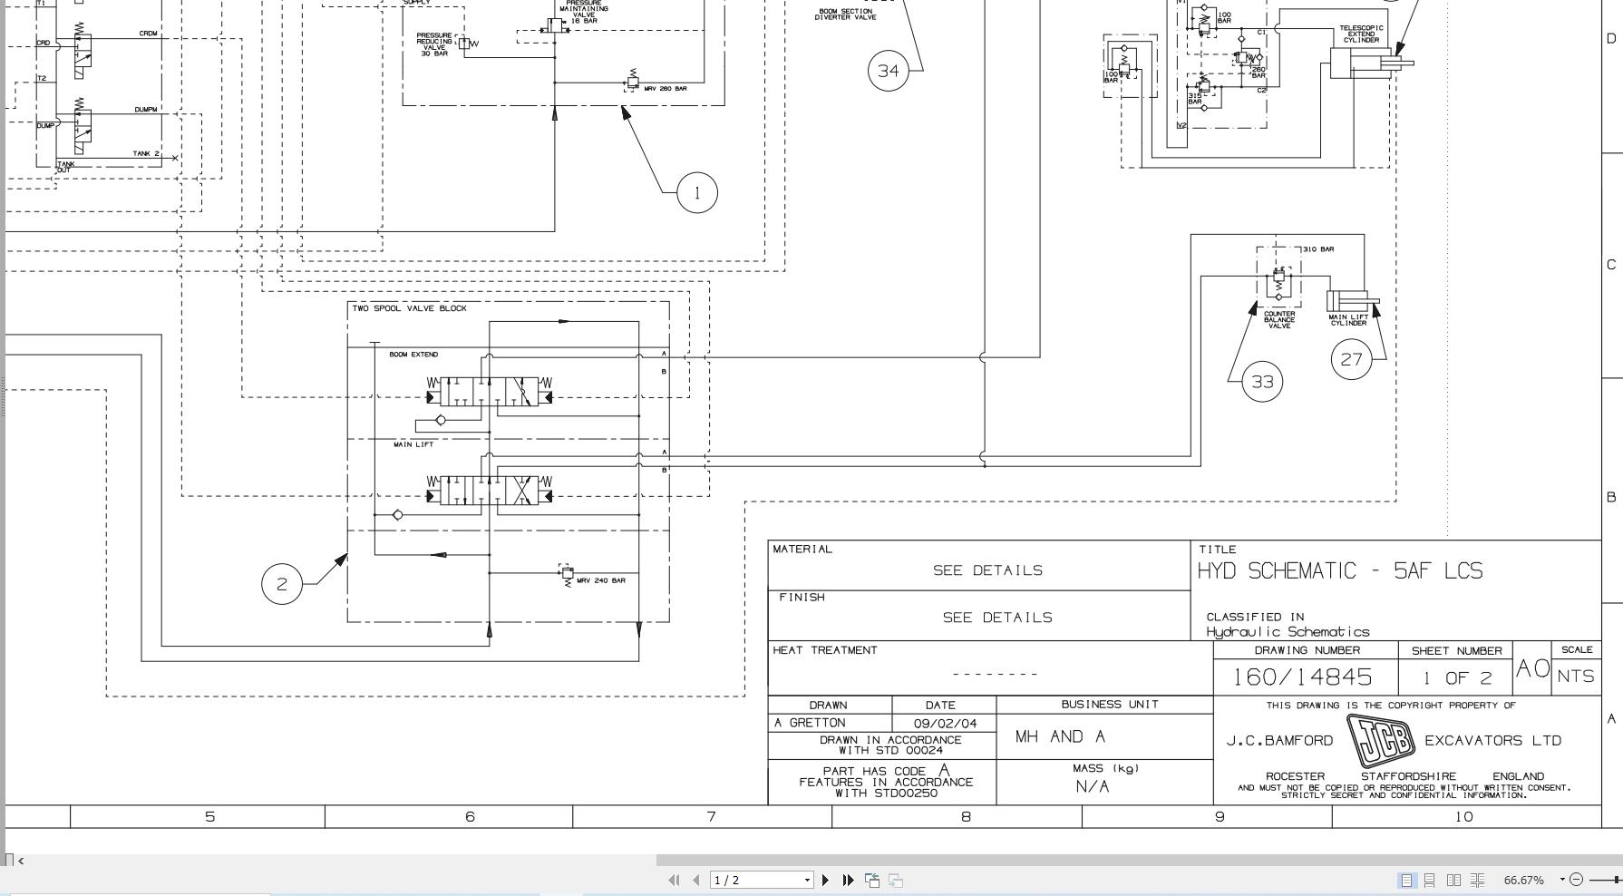Viewport: 1623px width, 896px height.
Task: Click the BOOM EXTEND label
Action: click(413, 355)
